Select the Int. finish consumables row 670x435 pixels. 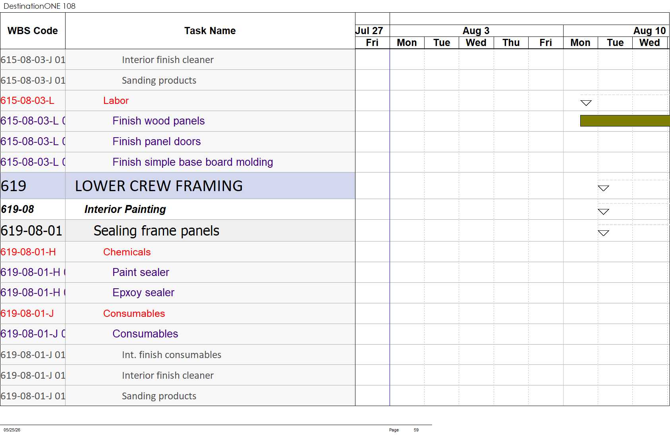[178, 355]
